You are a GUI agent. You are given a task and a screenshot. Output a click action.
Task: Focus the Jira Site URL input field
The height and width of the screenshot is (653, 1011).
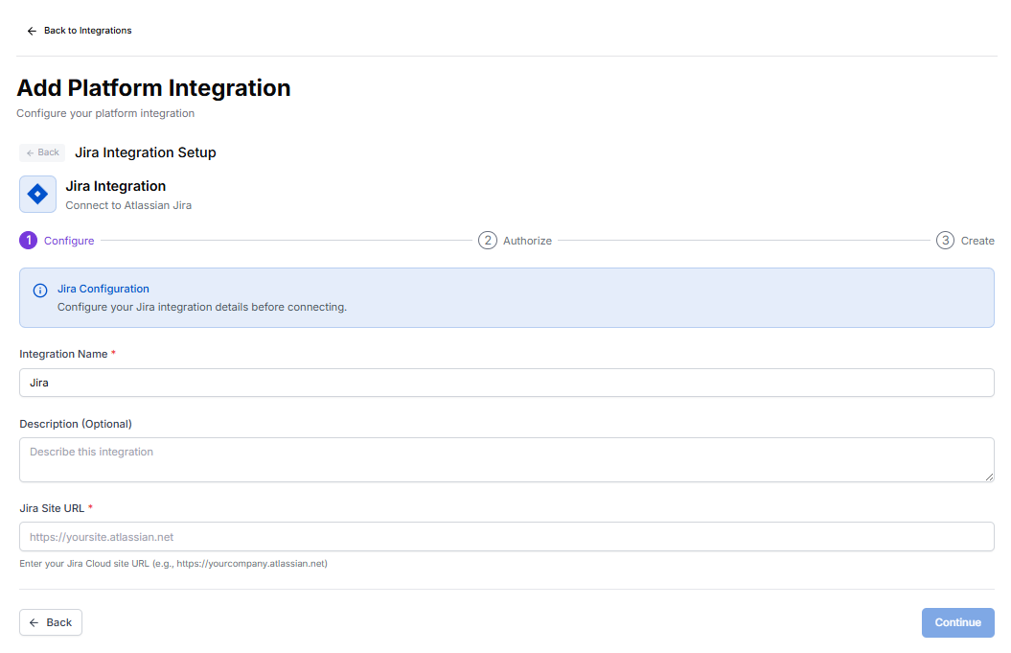(507, 537)
